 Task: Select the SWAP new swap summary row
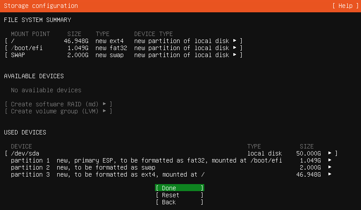pos(123,55)
